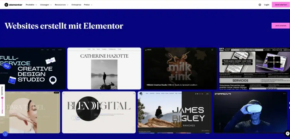
Task: Expand the Produkte dropdown menu
Action: tap(31, 5)
